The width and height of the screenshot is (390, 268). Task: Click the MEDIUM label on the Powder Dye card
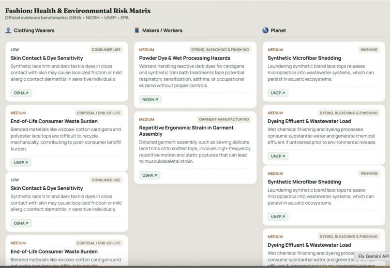pyautogui.click(x=147, y=50)
